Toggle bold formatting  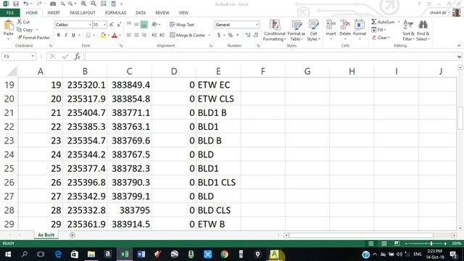(59, 36)
